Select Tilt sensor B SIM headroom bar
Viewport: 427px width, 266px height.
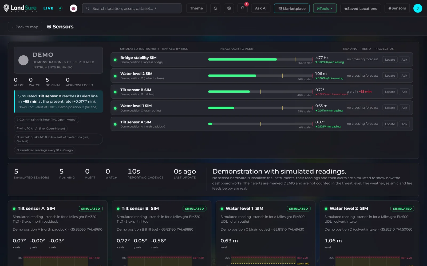point(260,92)
